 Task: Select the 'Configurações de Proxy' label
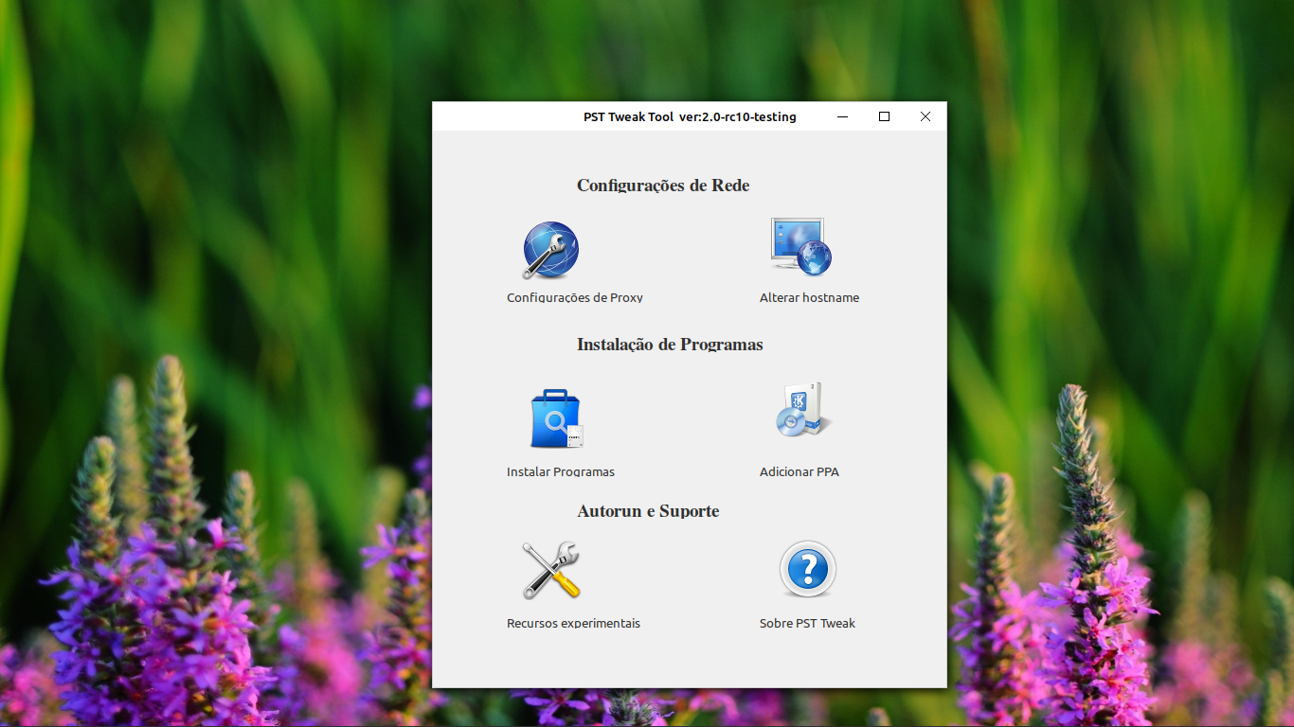[x=575, y=297]
